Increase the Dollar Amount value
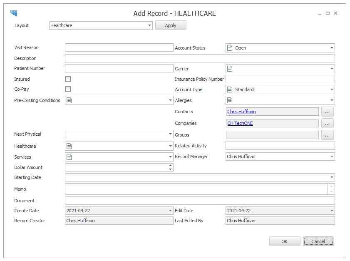350x261 pixels. 170,165
